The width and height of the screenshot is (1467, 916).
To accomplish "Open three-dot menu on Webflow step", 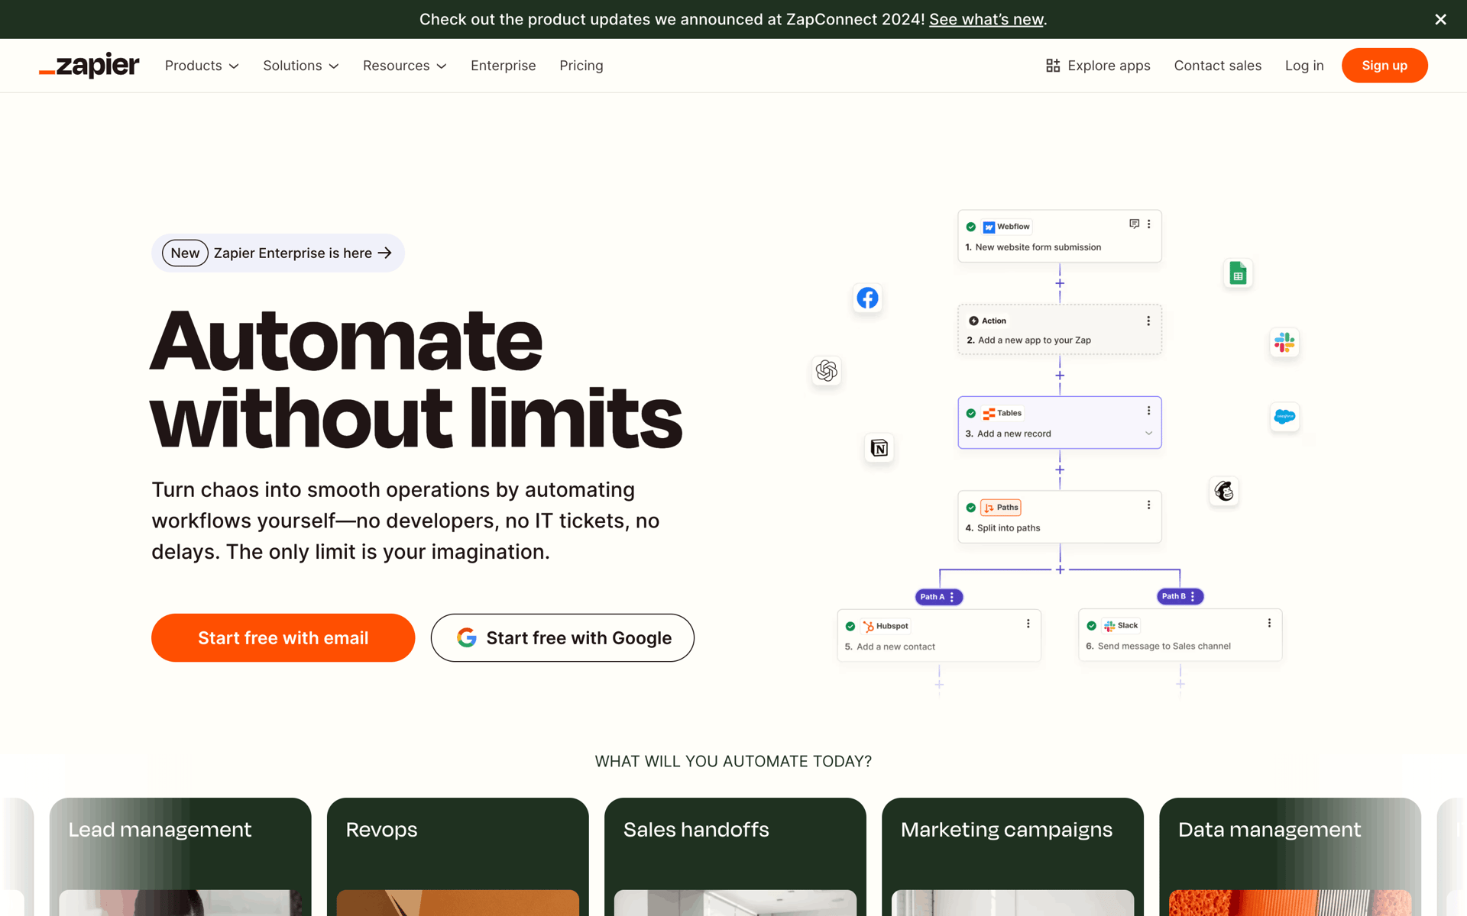I will click(x=1148, y=224).
